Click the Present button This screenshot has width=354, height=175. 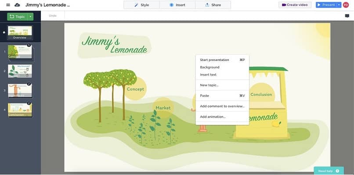pyautogui.click(x=326, y=5)
